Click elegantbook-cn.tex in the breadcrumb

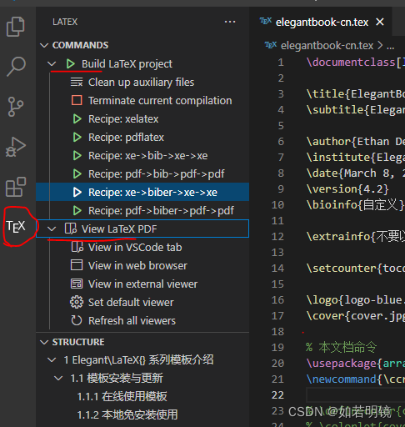(x=327, y=45)
